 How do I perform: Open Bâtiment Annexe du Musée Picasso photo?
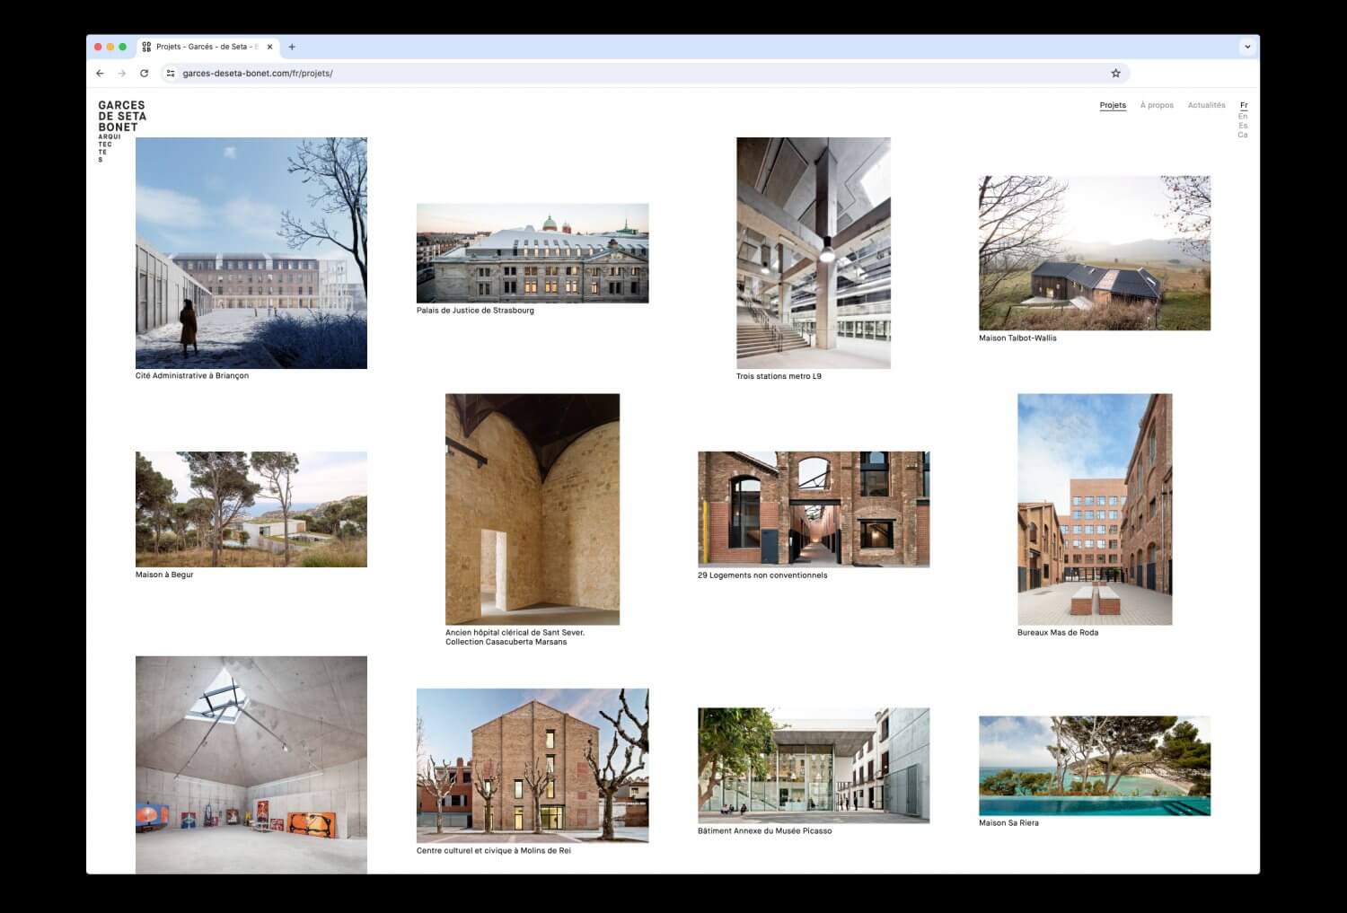[x=814, y=766]
